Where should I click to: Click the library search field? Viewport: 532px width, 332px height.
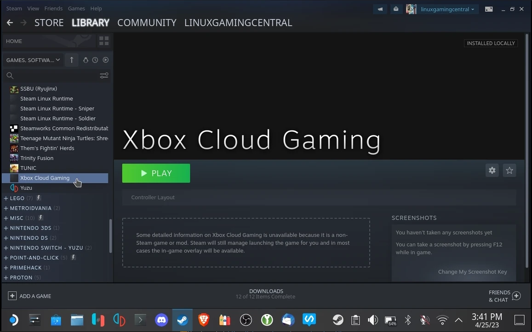click(x=56, y=76)
